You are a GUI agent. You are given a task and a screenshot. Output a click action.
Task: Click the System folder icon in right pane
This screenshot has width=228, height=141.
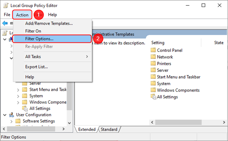[153, 83]
